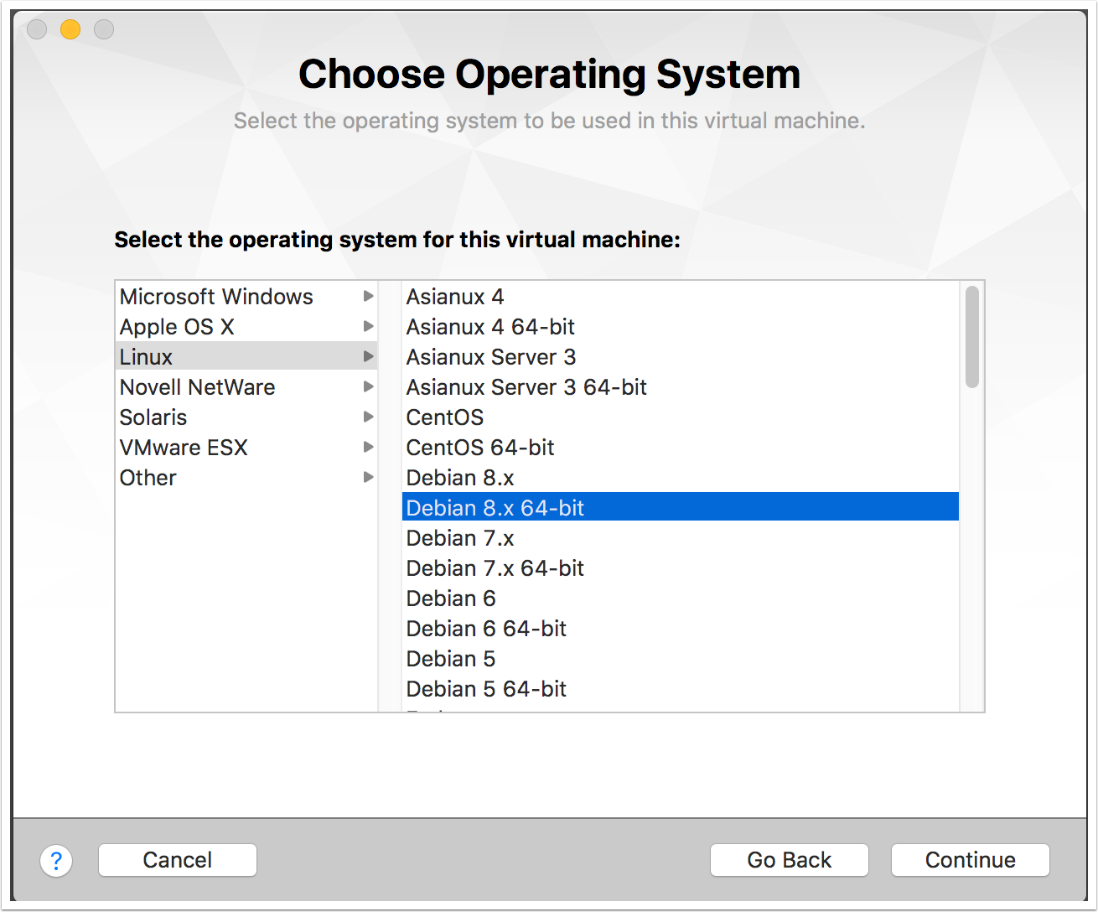
Task: Choose Debian 7.x from the list
Action: coord(460,538)
